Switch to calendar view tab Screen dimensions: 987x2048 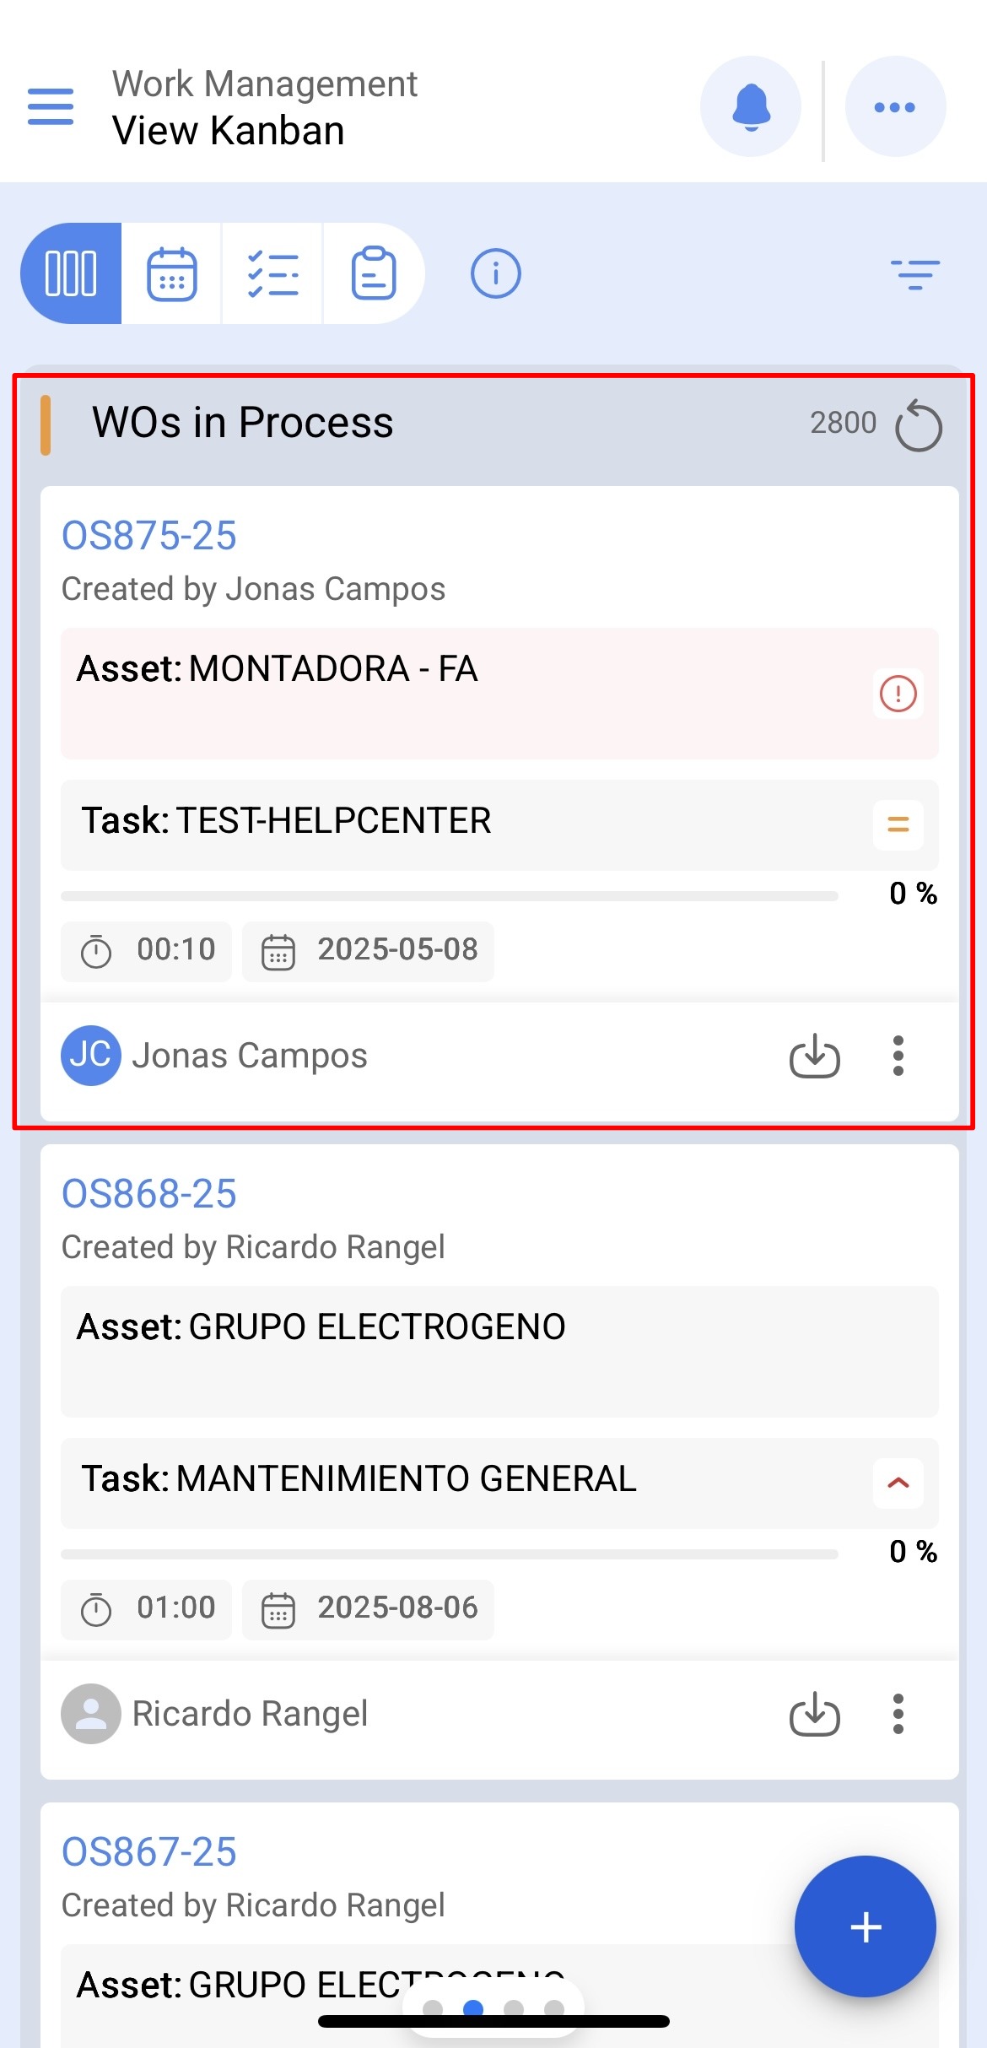172,273
